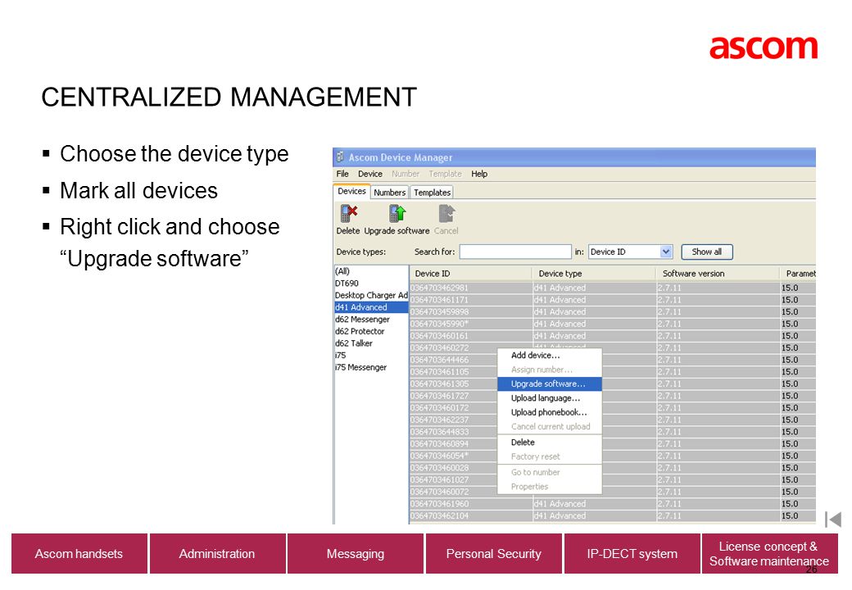This screenshot has height=590, width=852.
Task: Switch to the Devices tab
Action: click(x=351, y=191)
